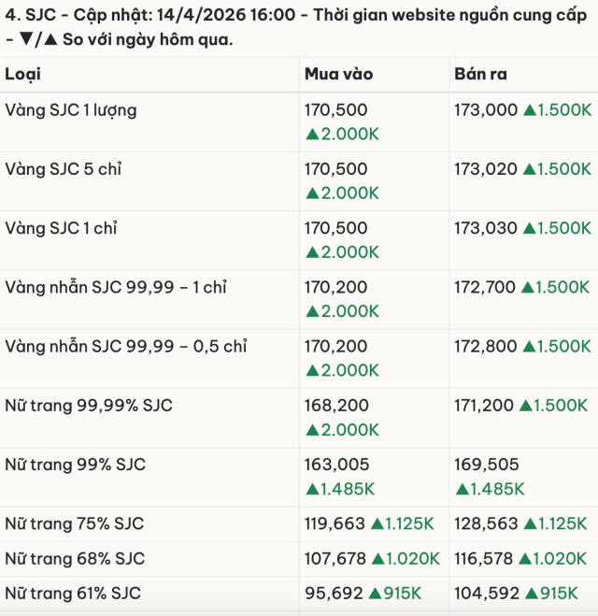This screenshot has height=616, width=598.
Task: Click the green triangle beside 173,020
Action: coord(530,169)
